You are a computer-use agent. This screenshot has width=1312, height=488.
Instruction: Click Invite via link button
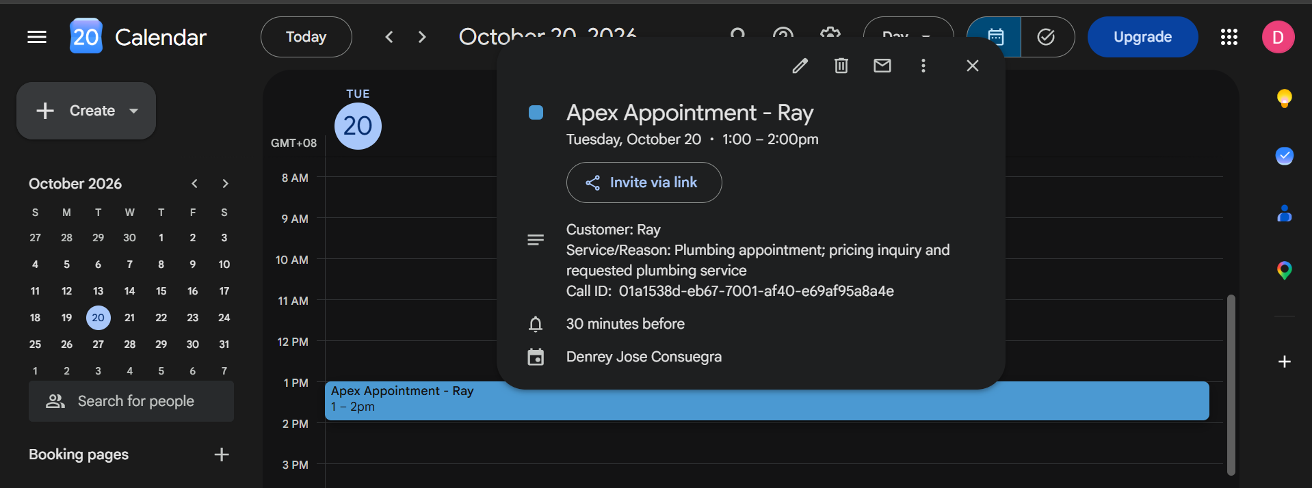[644, 182]
